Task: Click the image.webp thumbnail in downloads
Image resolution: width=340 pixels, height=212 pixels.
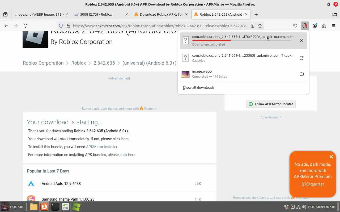Action: coord(185,74)
